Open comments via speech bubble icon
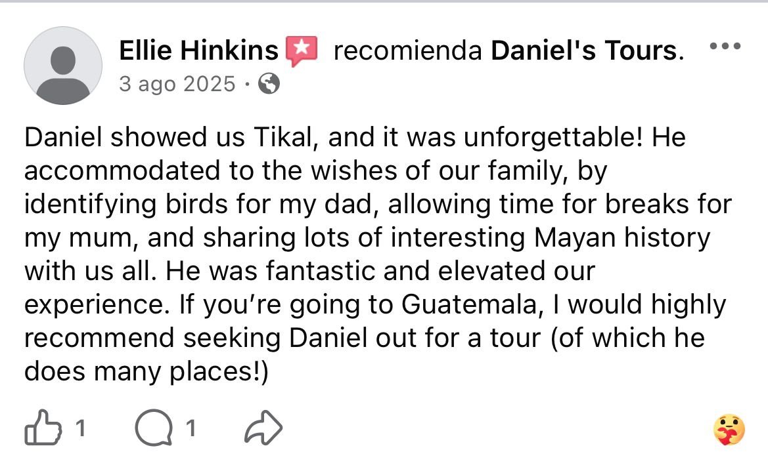768x467 pixels. [153, 428]
